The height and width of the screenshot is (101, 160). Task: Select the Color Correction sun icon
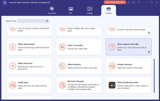pyautogui.click(x=62, y=47)
